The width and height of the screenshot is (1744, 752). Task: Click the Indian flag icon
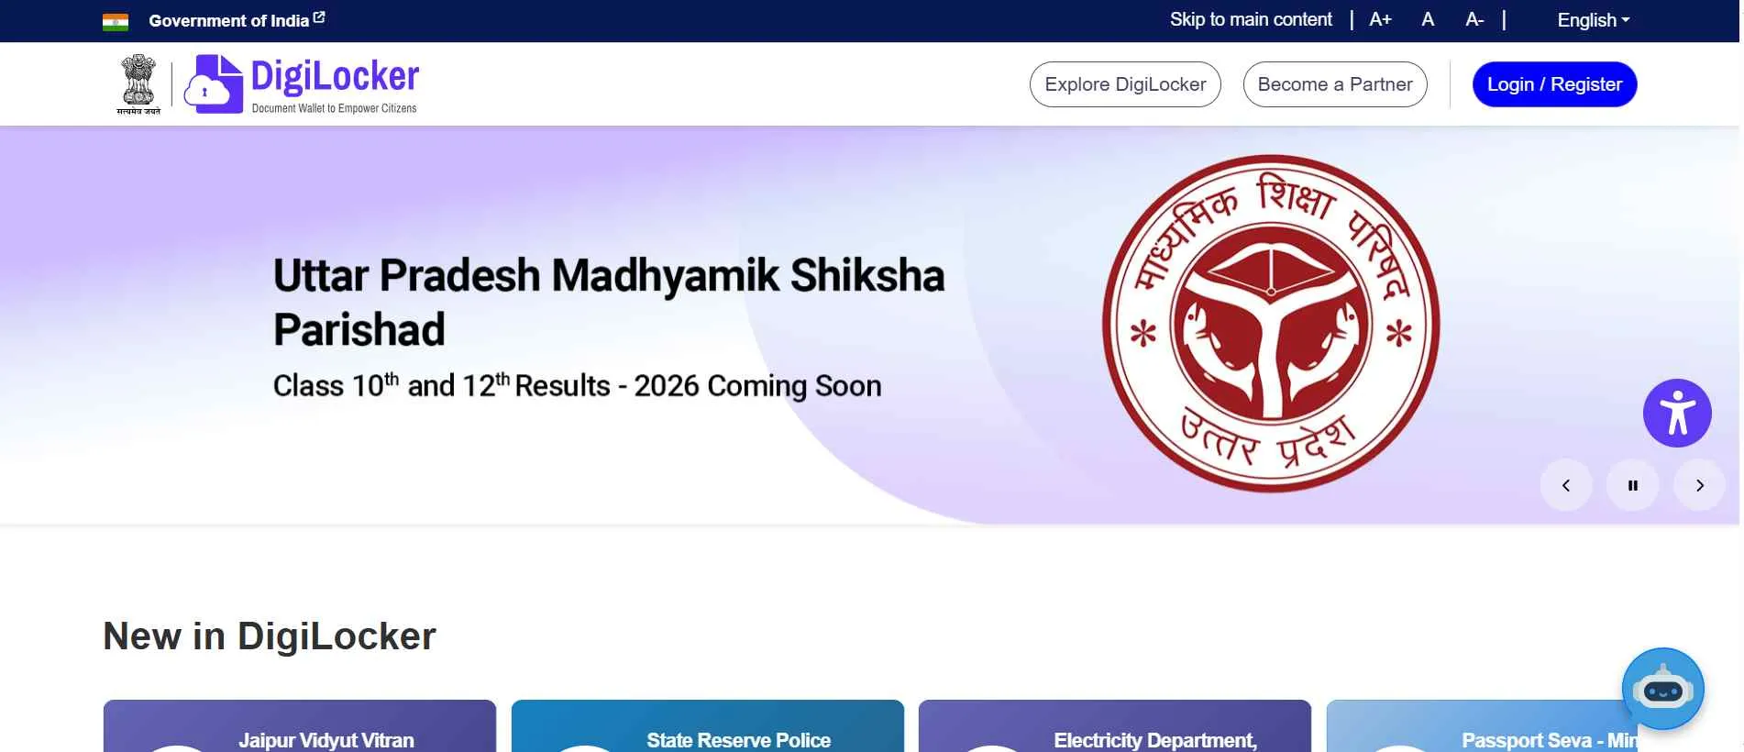pos(116,22)
